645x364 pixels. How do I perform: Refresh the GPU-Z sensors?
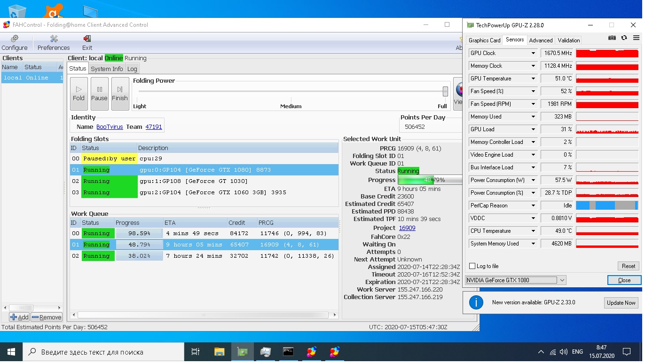pos(624,38)
